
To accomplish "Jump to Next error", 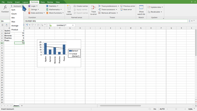I will (126, 9).
